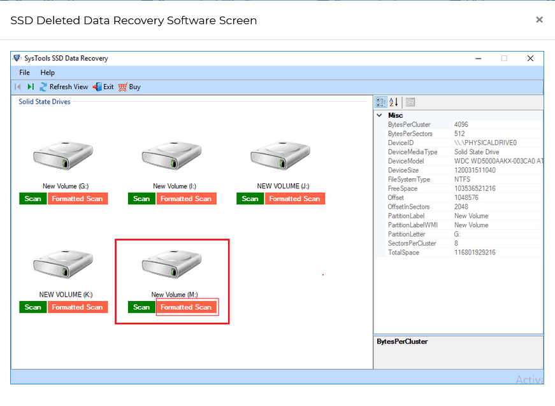
Task: Click Formatted Scan for New Volume (M:)
Action: coord(186,307)
